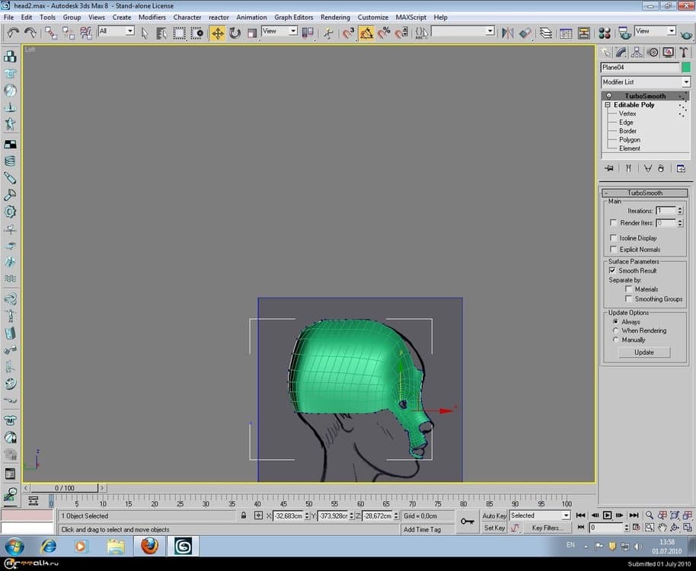Uncheck the Smooth Result checkbox

613,270
